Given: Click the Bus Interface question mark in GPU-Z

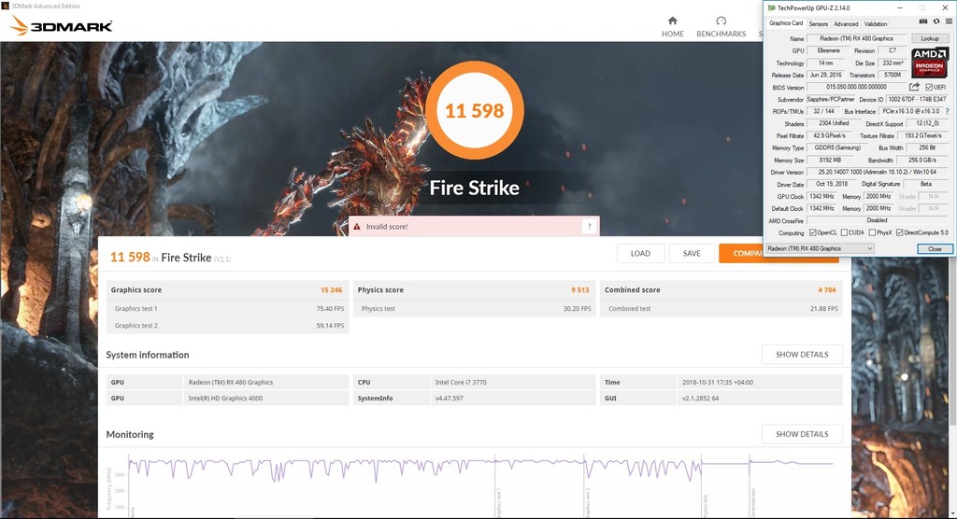Looking at the screenshot, I should tap(948, 112).
